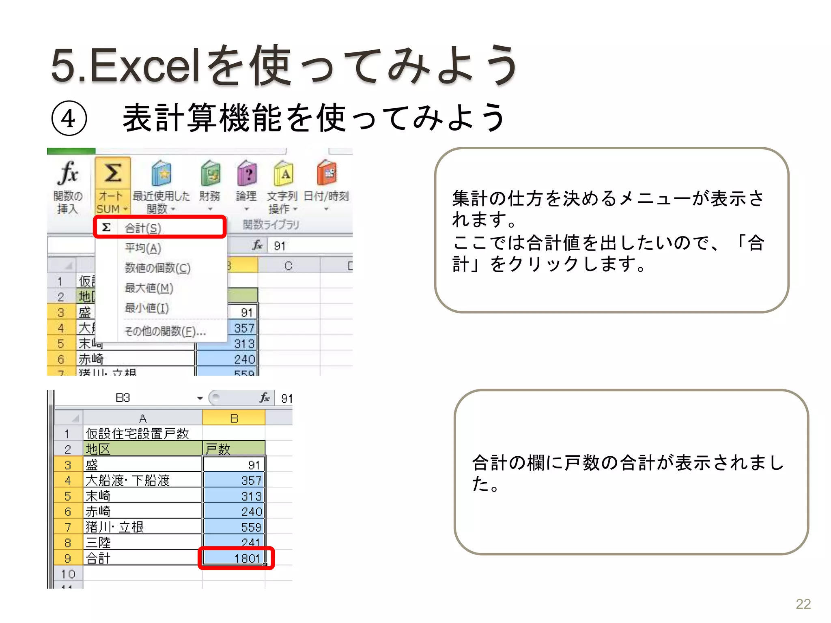Open the Name Box dropdown next to B3
831x623 pixels.
pyautogui.click(x=200, y=398)
